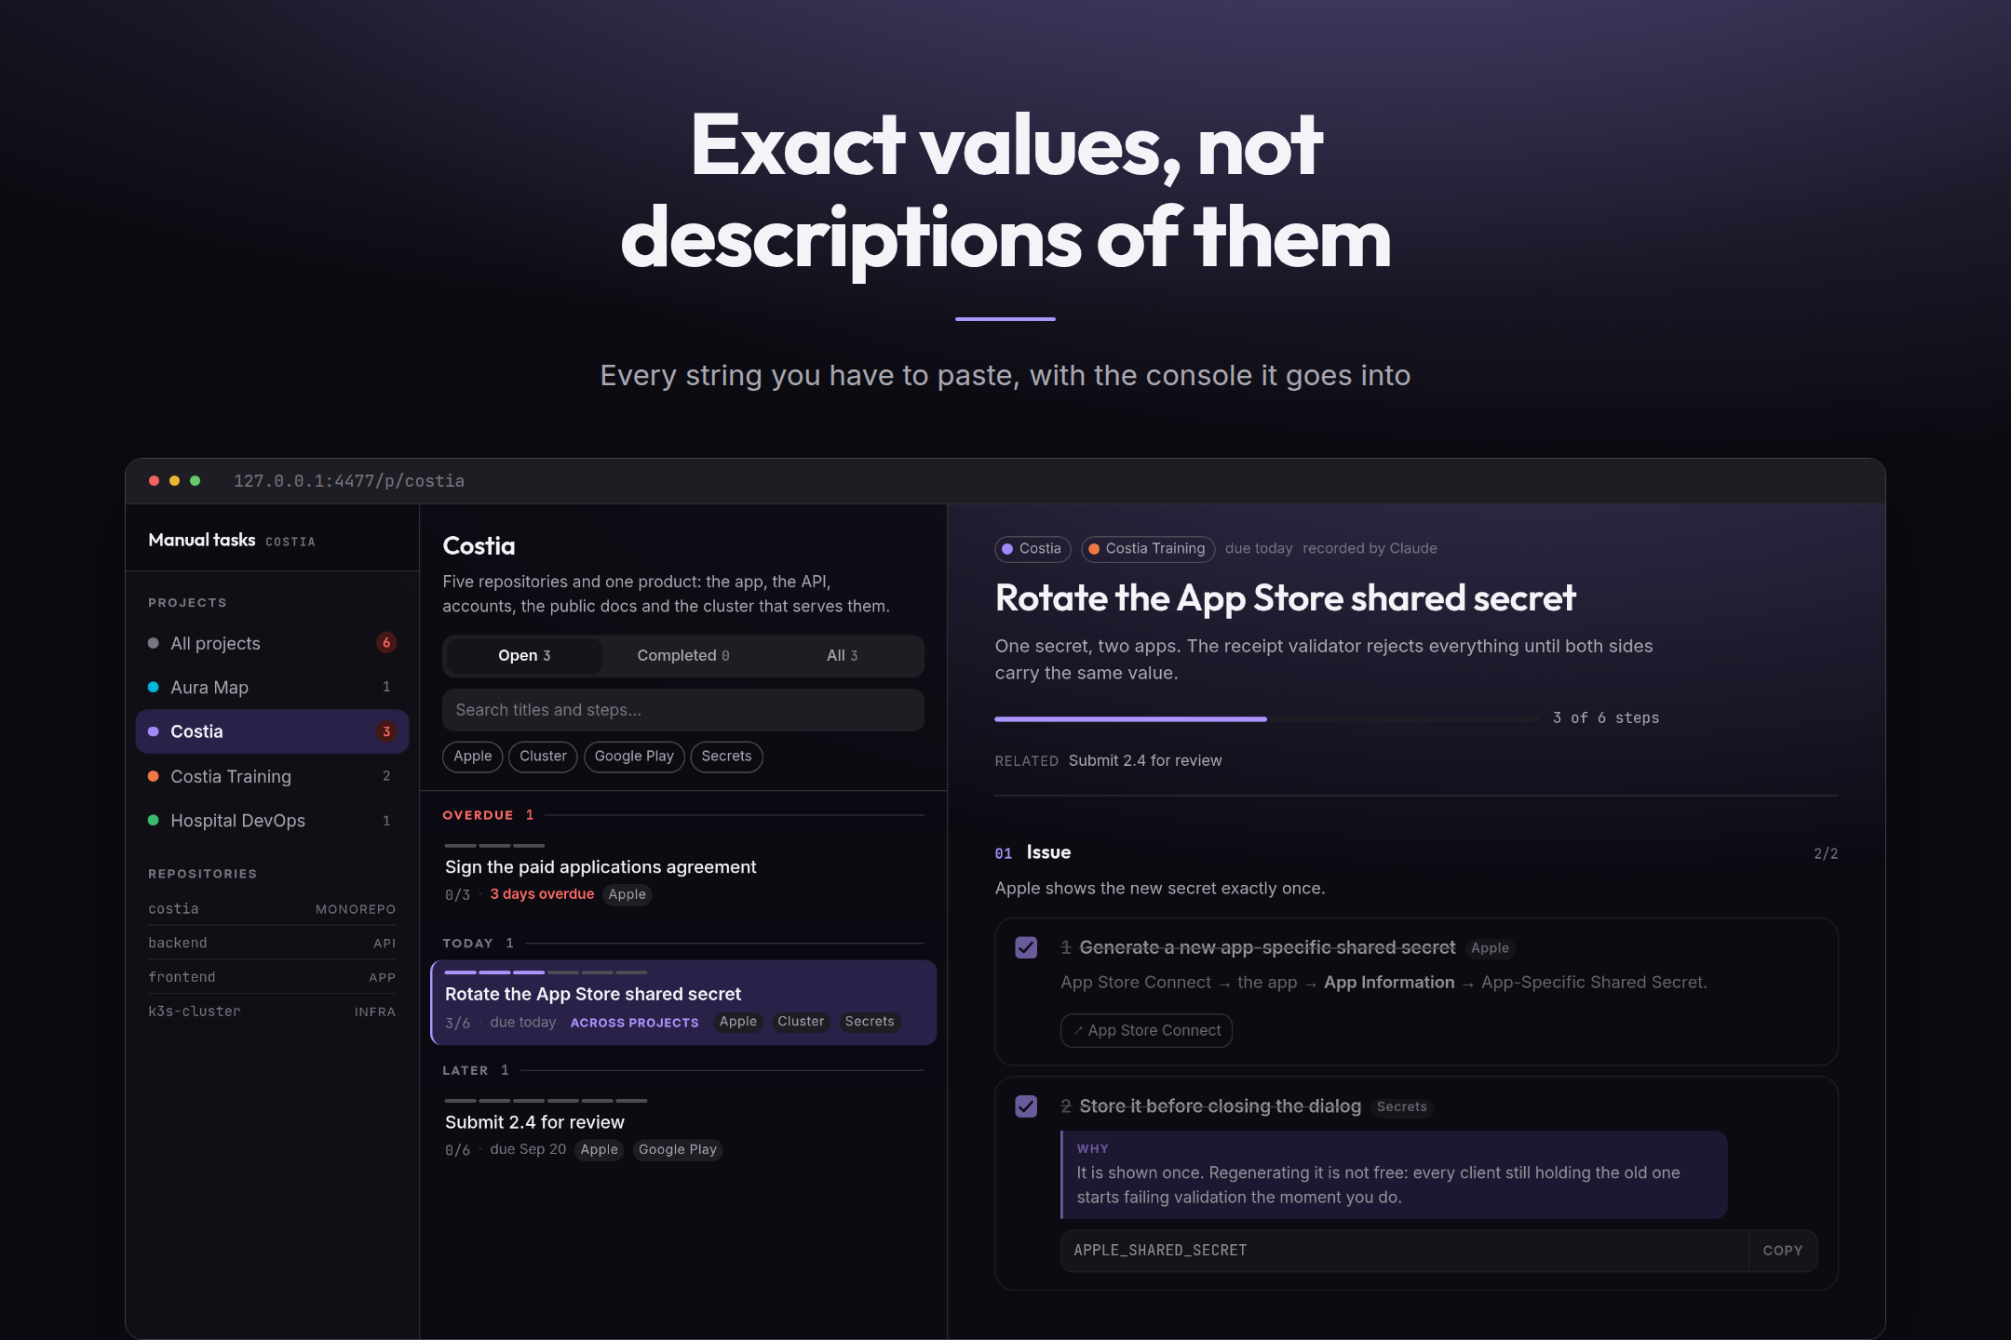
Task: Open the Submit 2.4 for review task
Action: tap(683, 1130)
